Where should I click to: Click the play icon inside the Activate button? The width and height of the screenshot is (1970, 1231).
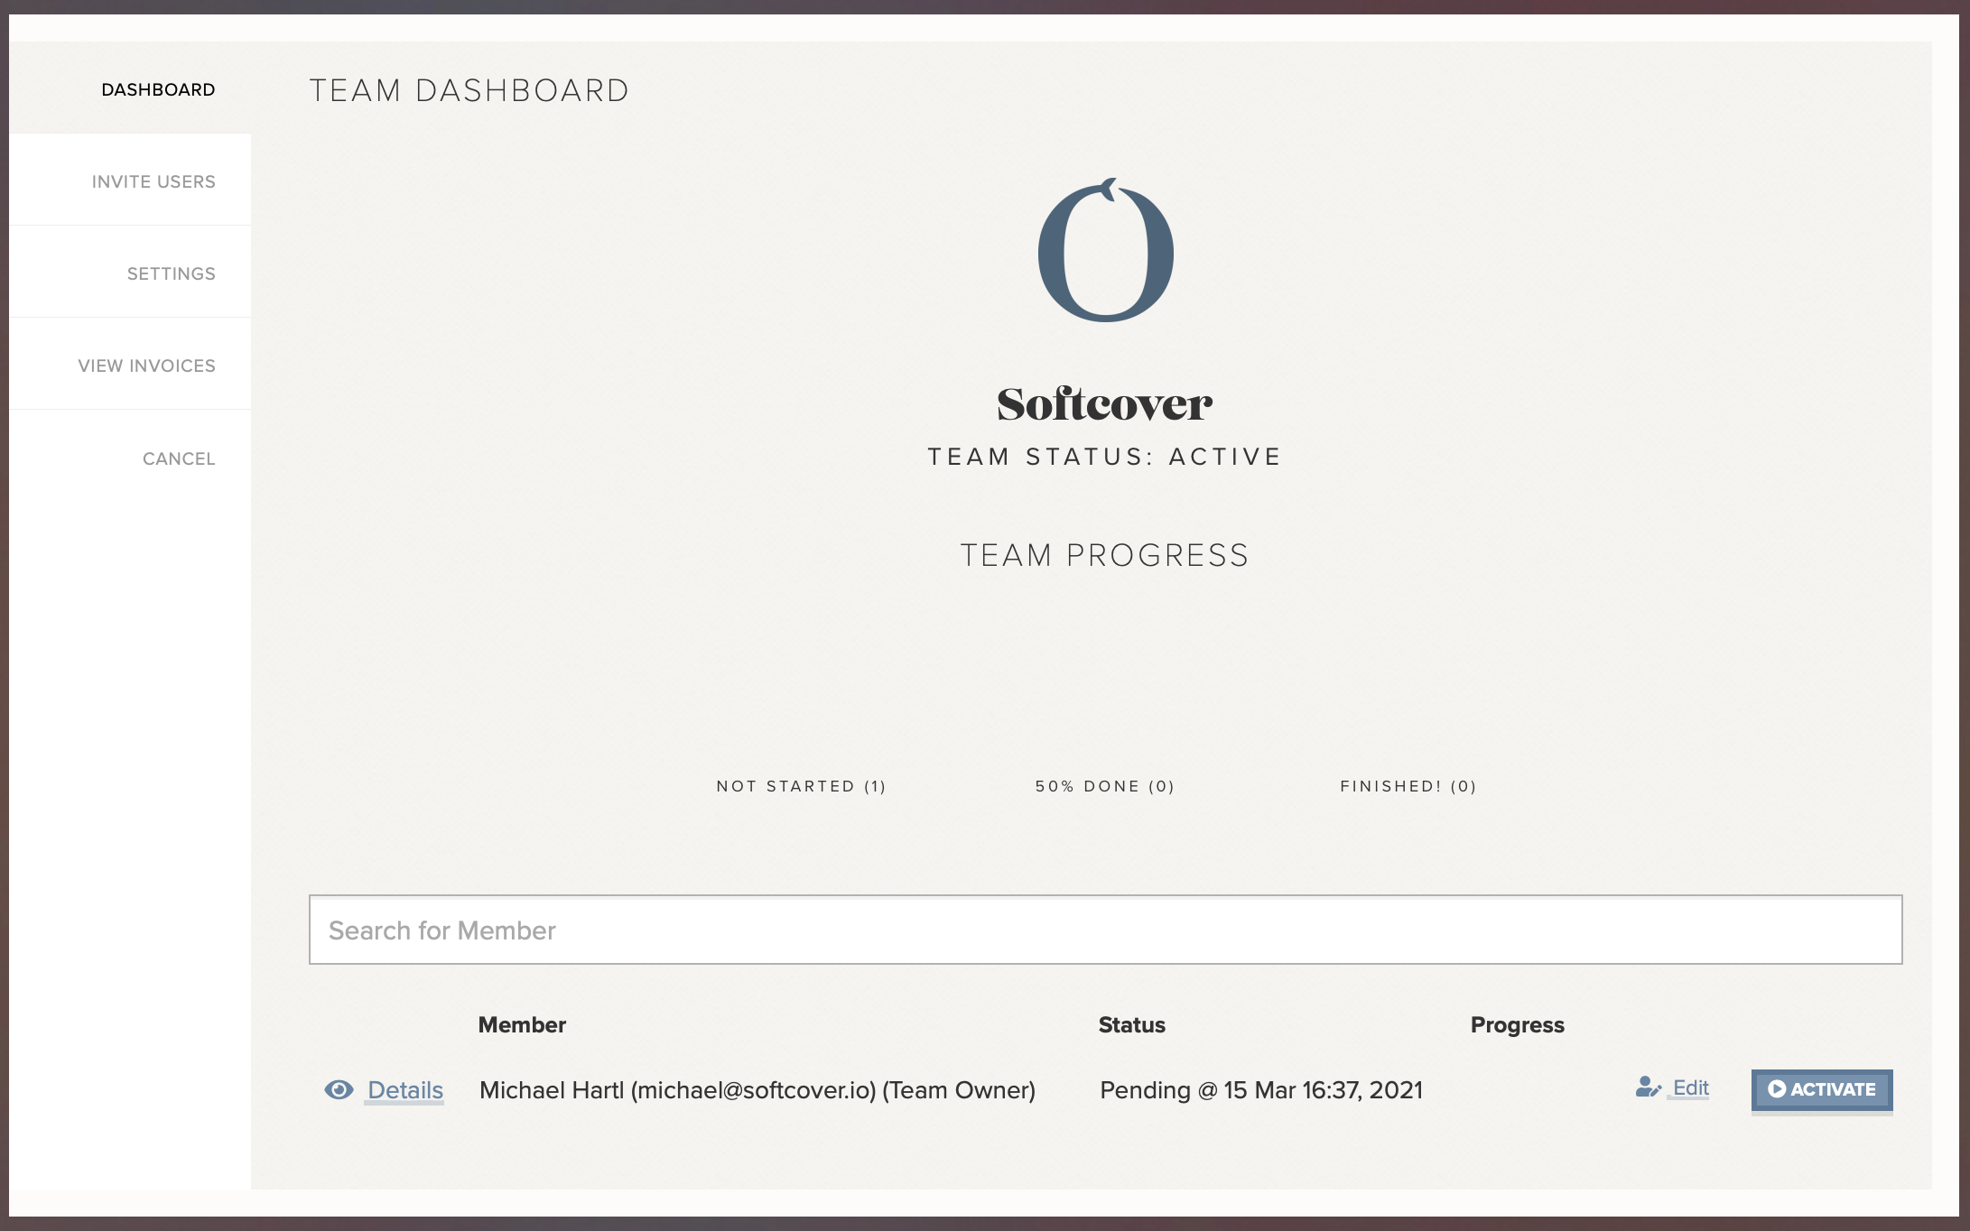tap(1777, 1089)
